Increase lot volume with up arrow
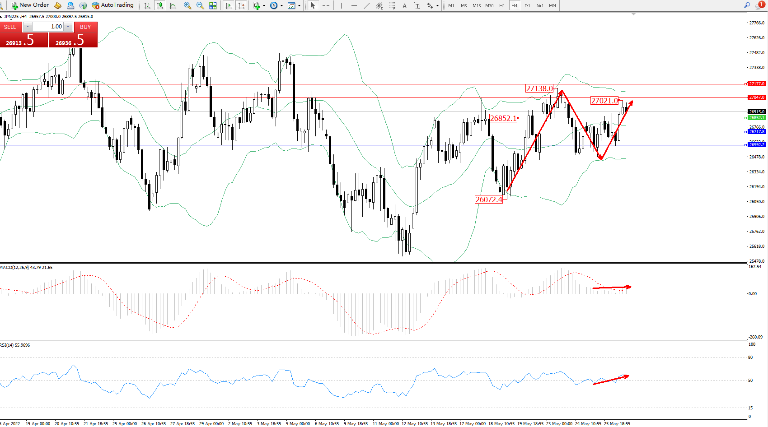Screen dimensions: 768x427 pyautogui.click(x=68, y=27)
